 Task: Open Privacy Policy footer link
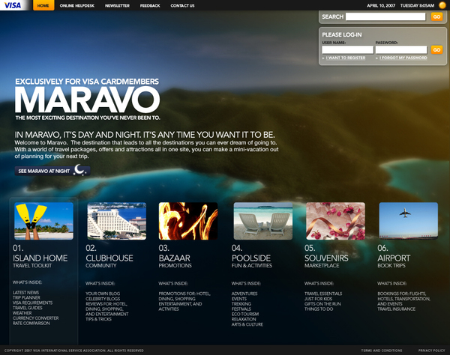[x=431, y=351]
